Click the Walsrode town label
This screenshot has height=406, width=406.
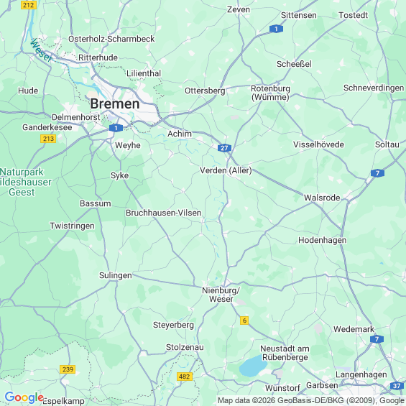322,198
